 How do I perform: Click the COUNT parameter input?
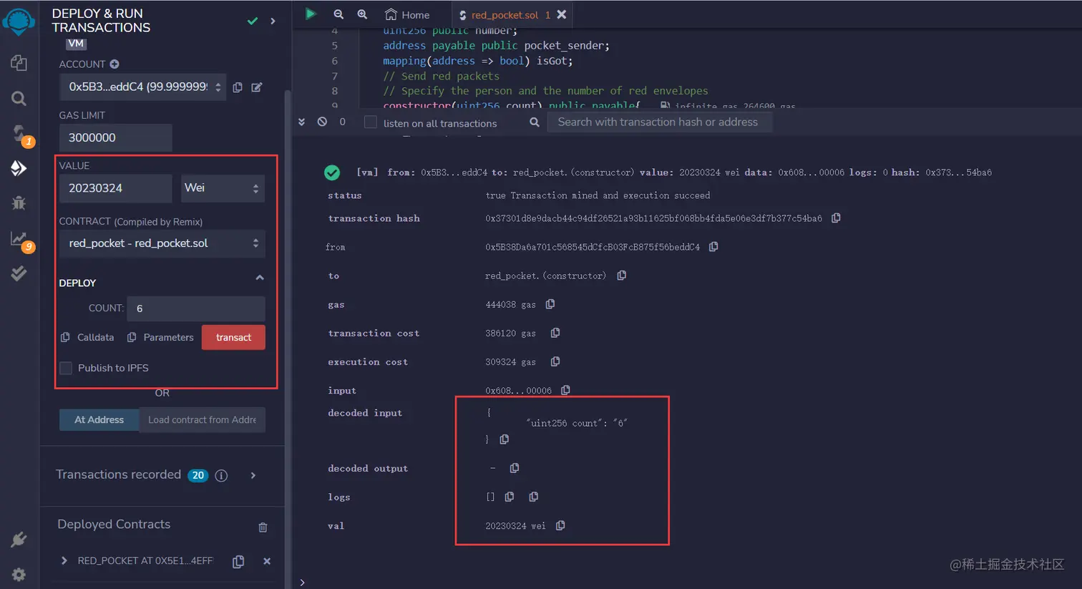pos(196,308)
